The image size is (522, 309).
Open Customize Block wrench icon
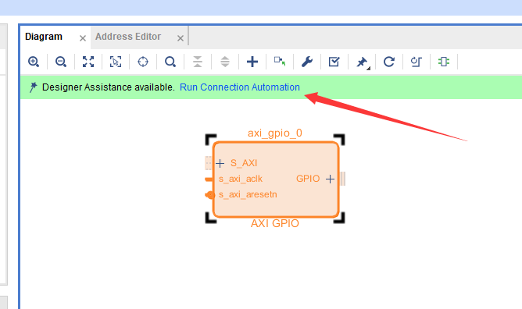pyautogui.click(x=307, y=62)
